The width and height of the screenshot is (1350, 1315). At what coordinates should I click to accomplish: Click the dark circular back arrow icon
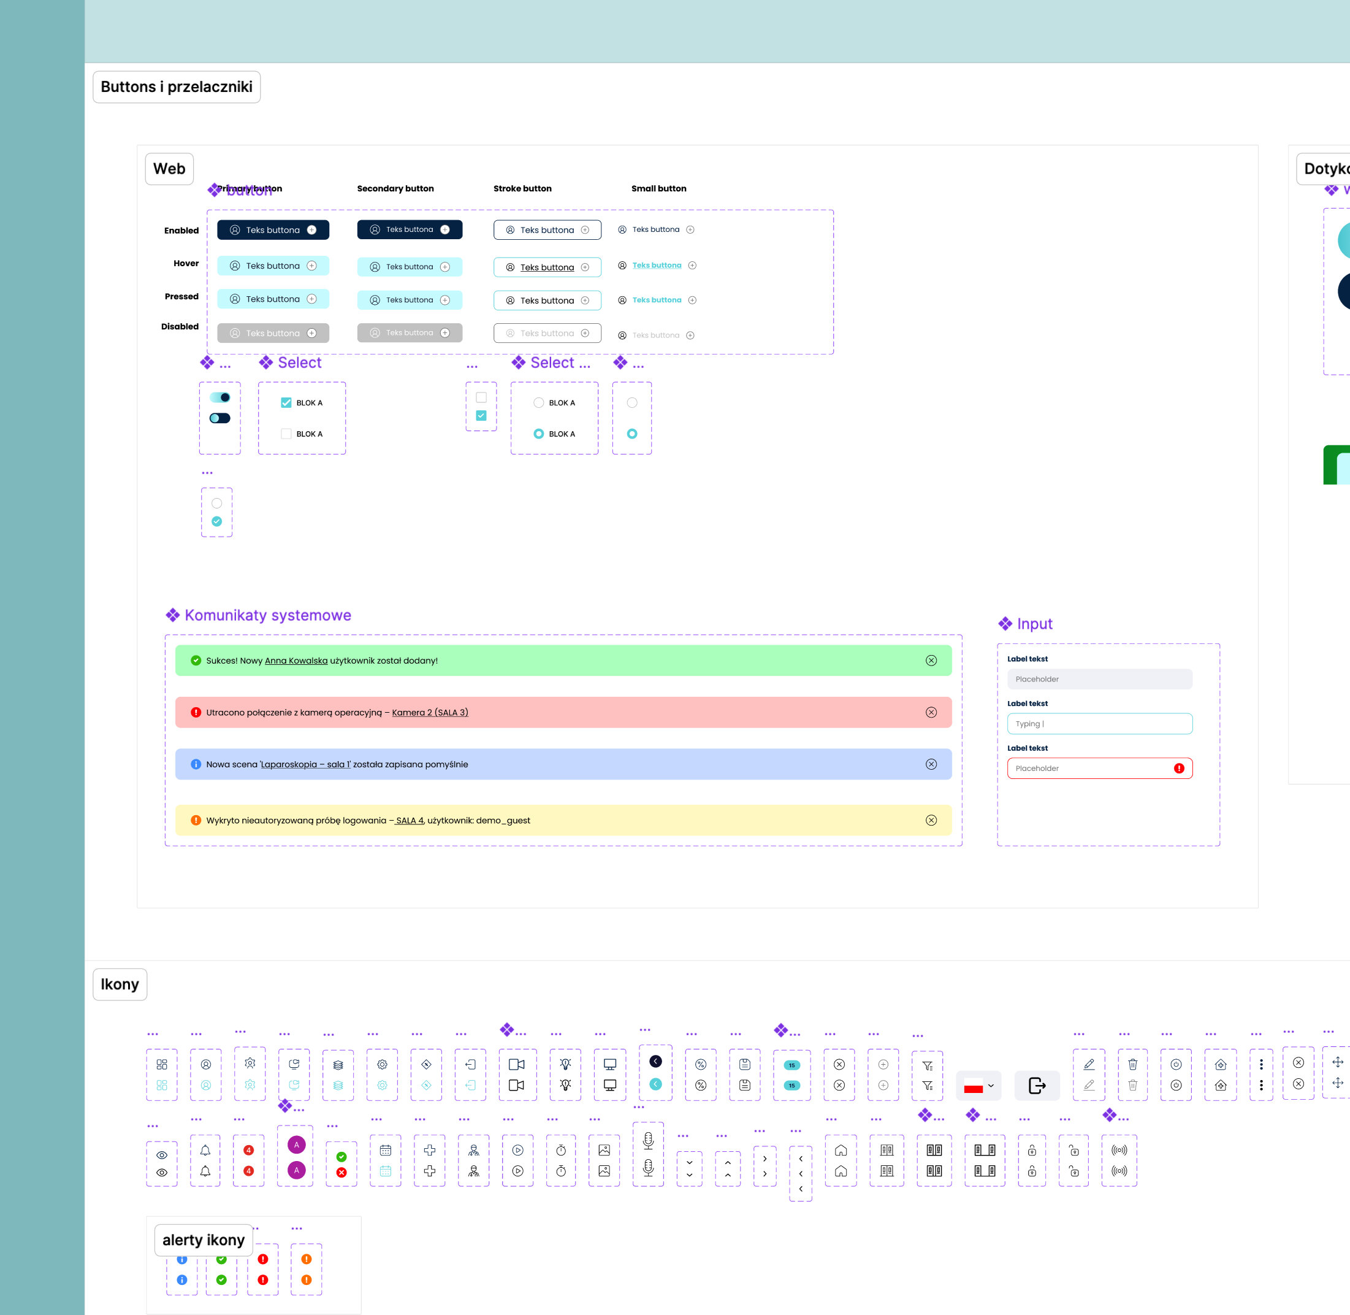pyautogui.click(x=655, y=1062)
